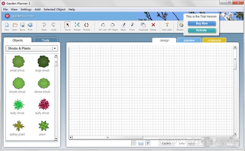Select the Resize tool
Viewport: 245px width, 151px height.
pyautogui.click(x=77, y=26)
